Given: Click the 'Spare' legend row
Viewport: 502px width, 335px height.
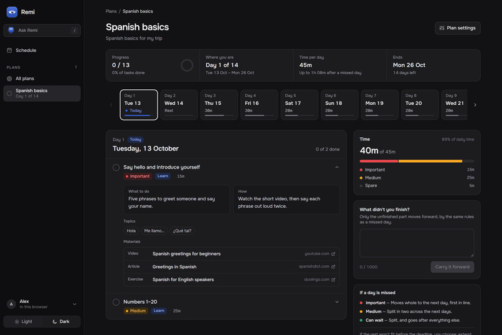Looking at the screenshot, I should click(417, 186).
